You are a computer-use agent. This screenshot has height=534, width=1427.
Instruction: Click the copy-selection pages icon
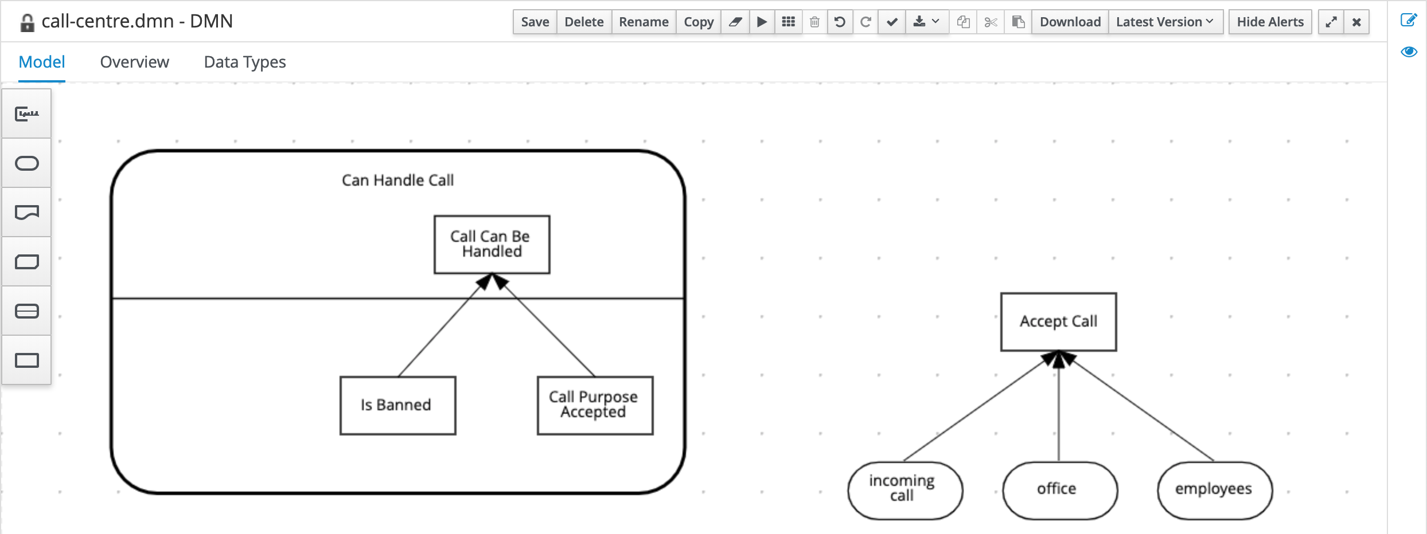point(964,22)
